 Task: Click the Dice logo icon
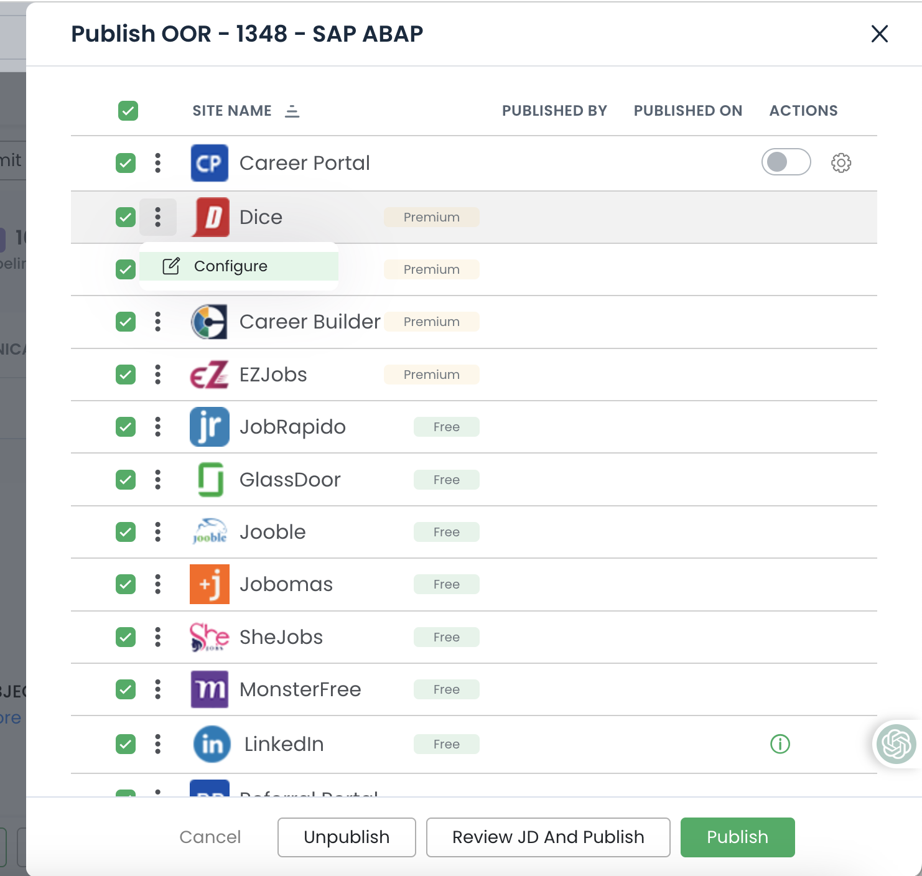click(x=210, y=217)
